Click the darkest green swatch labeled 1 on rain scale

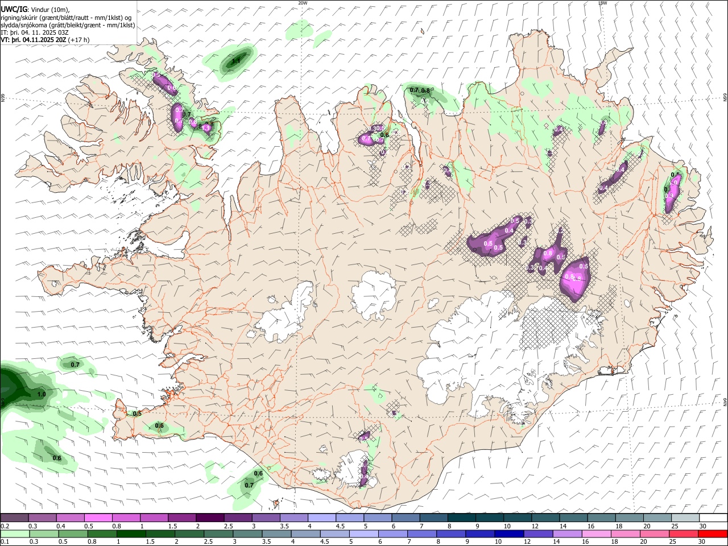131,534
